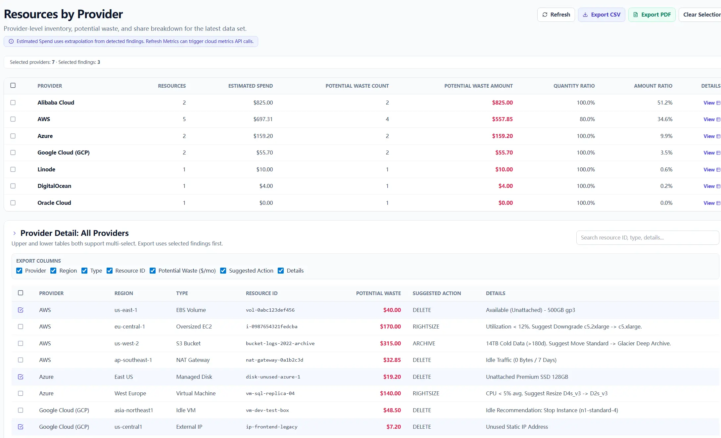Screen dimensions: 721x438
Task: Click the NAT Gateway type cell
Action: click(x=193, y=360)
